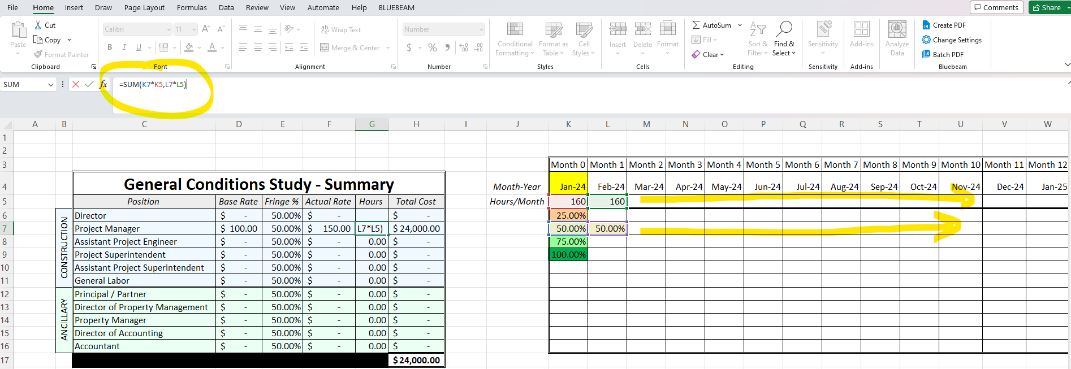Click the Analyze Data icon
The height and width of the screenshot is (369, 1071).
click(897, 38)
